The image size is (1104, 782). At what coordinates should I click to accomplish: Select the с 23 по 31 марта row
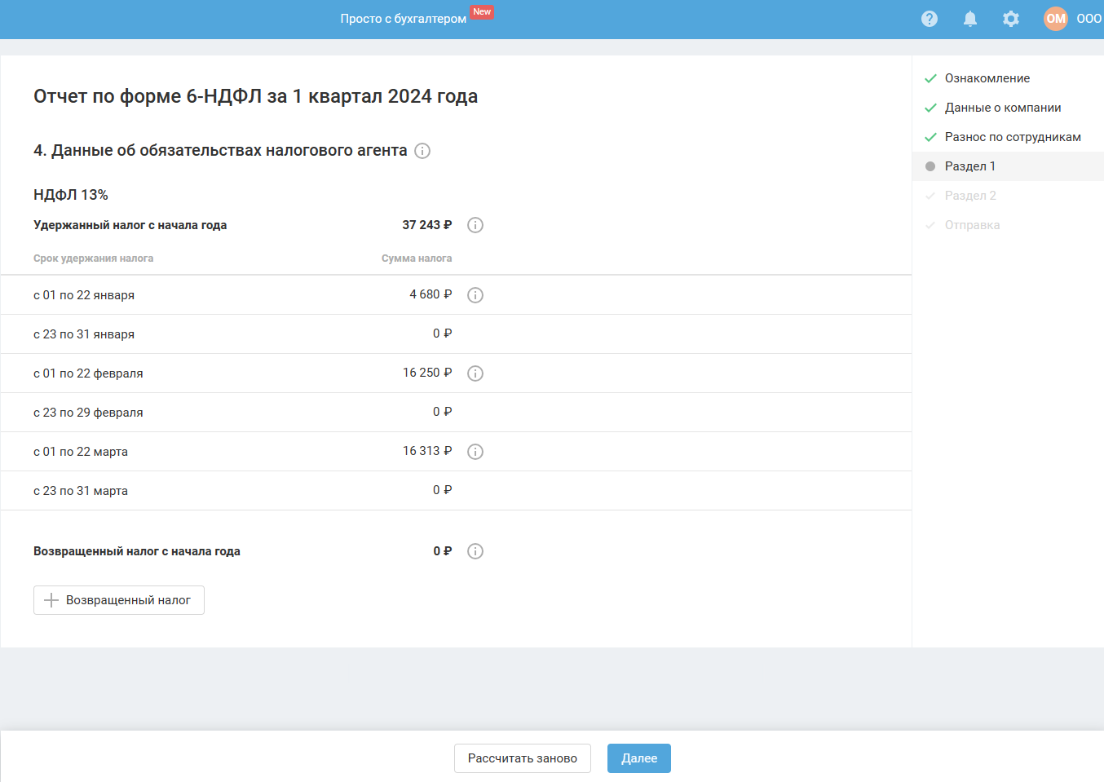click(x=456, y=491)
